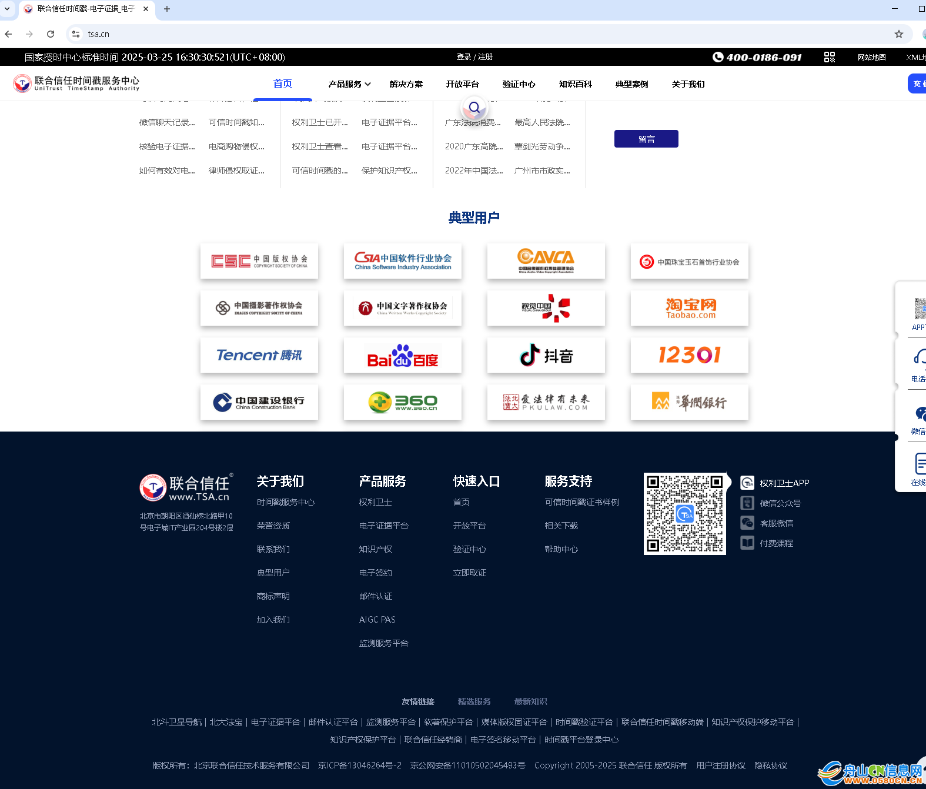Click the 中国建设银行 logo card
The width and height of the screenshot is (926, 789).
coord(259,402)
